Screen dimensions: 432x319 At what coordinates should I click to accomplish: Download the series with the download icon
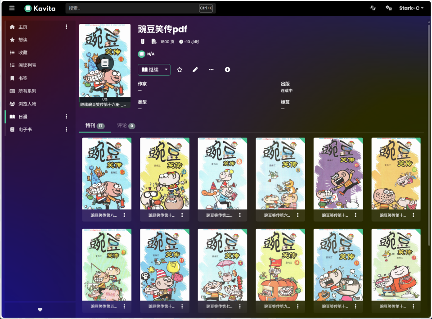227,70
